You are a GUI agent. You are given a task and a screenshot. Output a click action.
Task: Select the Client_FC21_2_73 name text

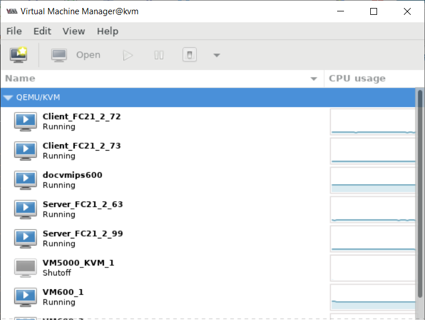tap(82, 146)
